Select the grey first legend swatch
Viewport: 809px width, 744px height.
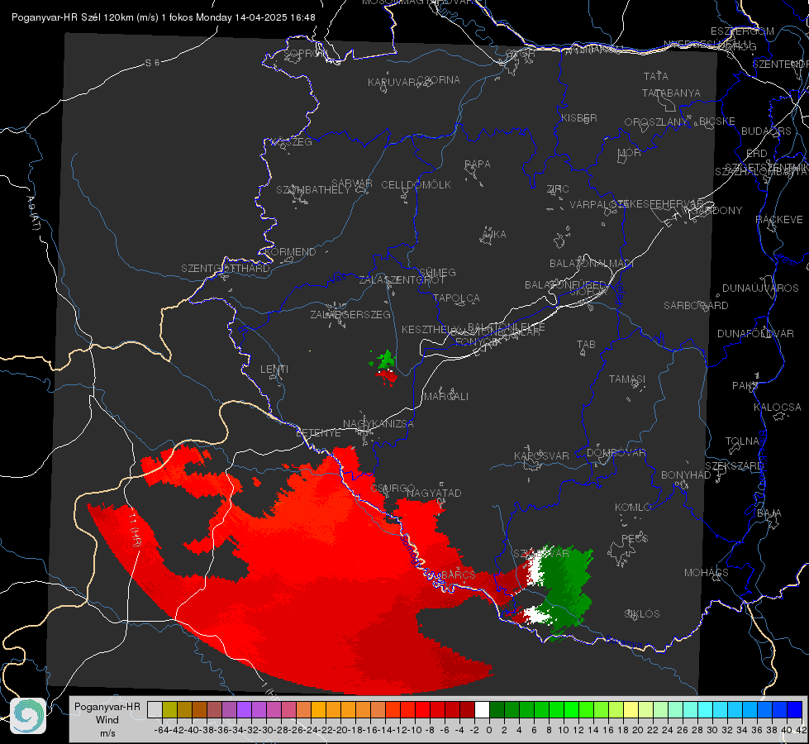(155, 709)
